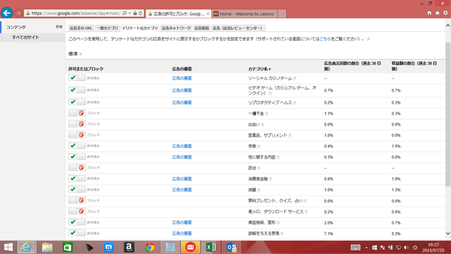Refresh the page with the reload icon
The width and height of the screenshot is (451, 254).
[140, 13]
